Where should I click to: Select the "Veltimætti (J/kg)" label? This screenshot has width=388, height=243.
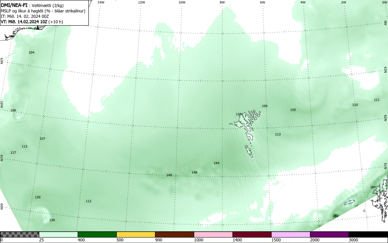[x=47, y=6]
